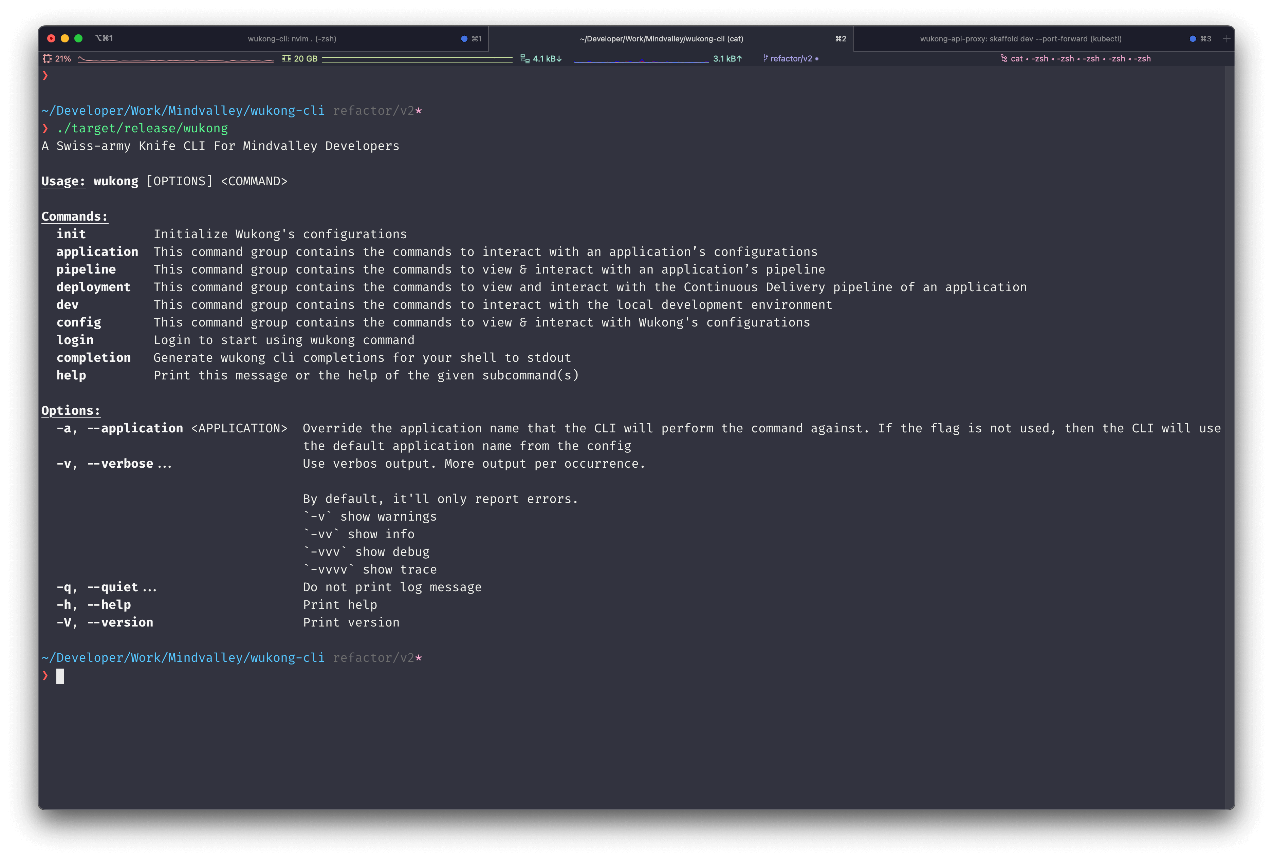Click the memory 20 GB icon
Image resolution: width=1273 pixels, height=860 pixels.
[x=286, y=59]
